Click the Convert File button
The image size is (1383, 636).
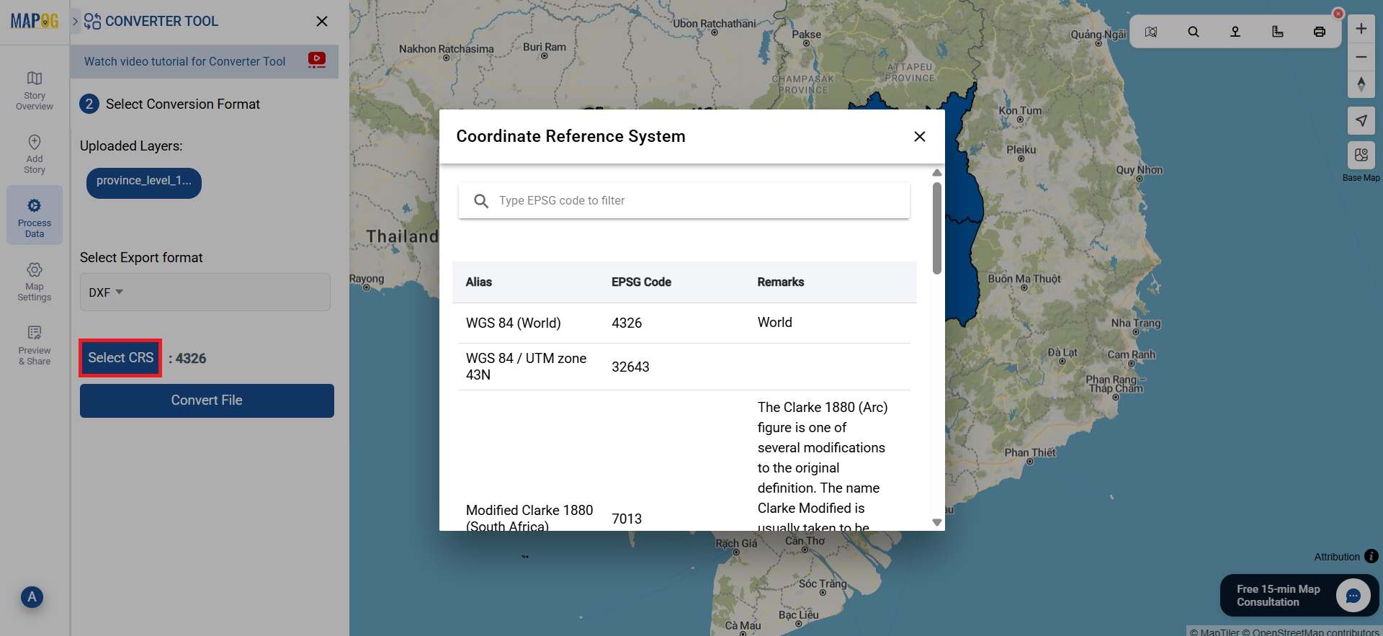click(x=207, y=400)
